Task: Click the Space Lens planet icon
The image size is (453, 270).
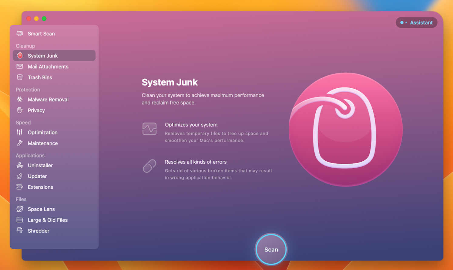Action: [x=20, y=209]
